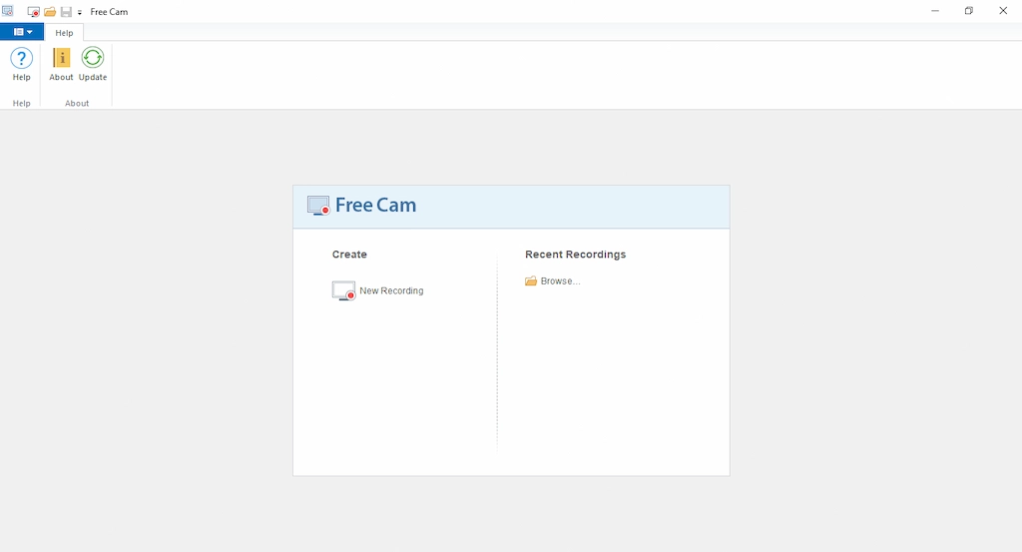Create a New Recording from the start page
1022x552 pixels.
378,290
